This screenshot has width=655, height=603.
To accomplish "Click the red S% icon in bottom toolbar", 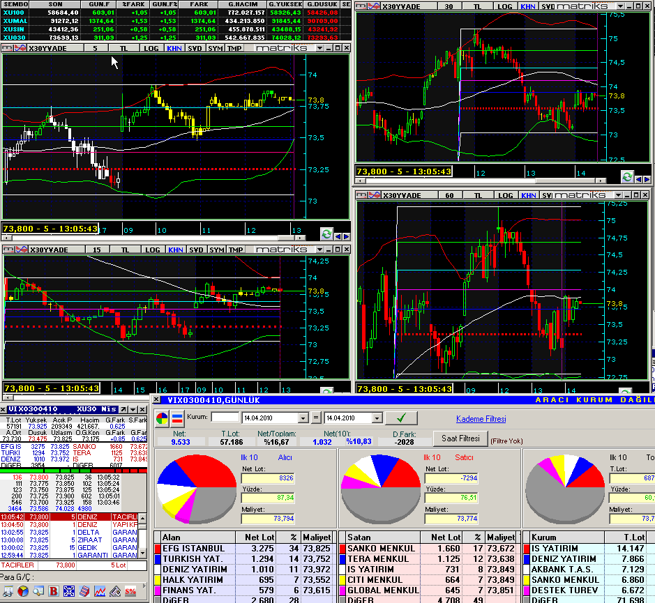I will tap(130, 591).
